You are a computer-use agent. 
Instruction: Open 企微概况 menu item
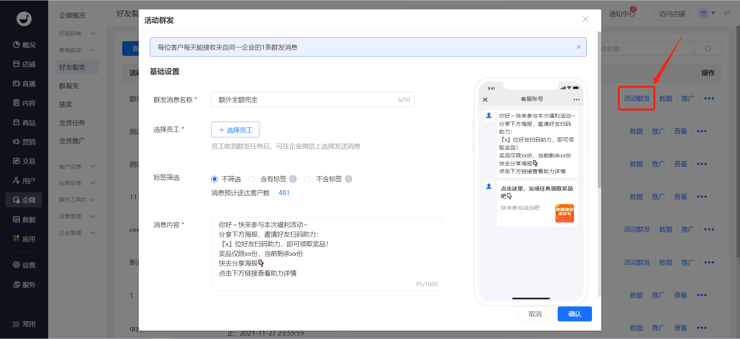[x=72, y=15]
